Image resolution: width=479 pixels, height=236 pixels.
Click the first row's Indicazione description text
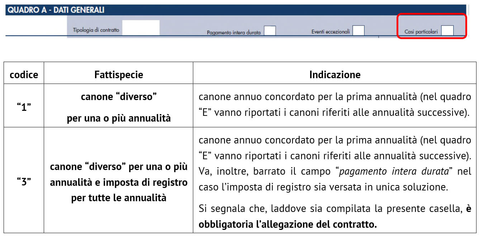pyautogui.click(x=335, y=104)
